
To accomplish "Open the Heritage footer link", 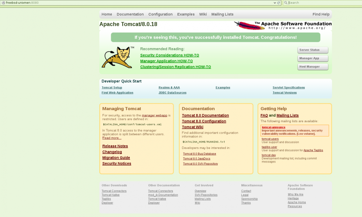I will click(x=293, y=198).
